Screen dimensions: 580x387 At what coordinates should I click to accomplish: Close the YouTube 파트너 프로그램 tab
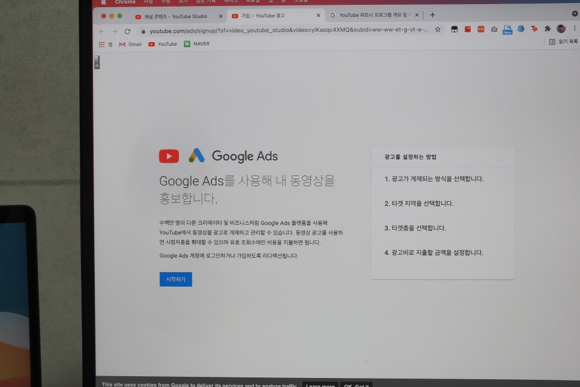tap(417, 15)
